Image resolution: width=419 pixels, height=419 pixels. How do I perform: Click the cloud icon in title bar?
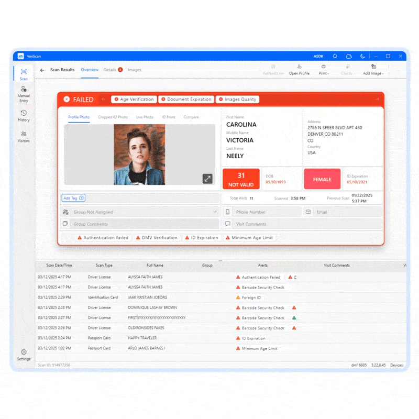[x=349, y=56]
